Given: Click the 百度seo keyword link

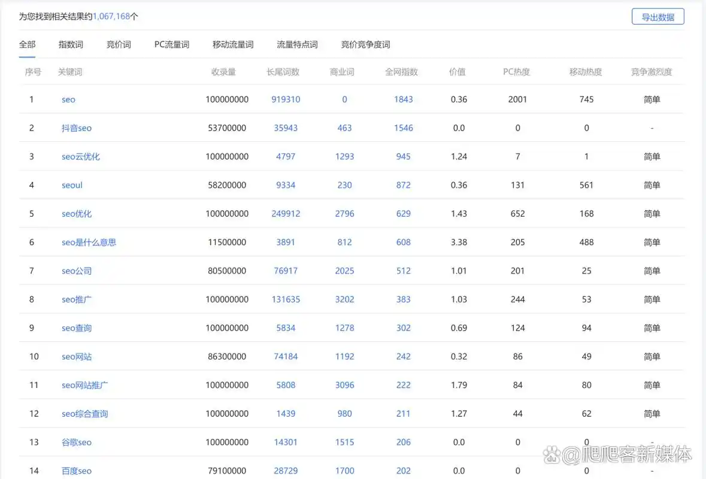Looking at the screenshot, I should click(76, 471).
